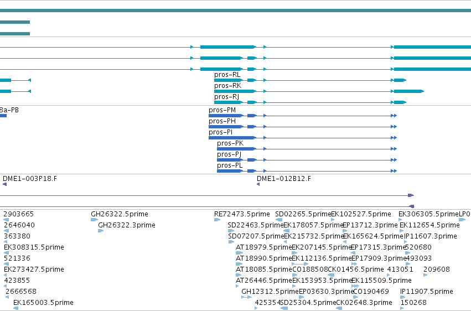Click the DME1-003P18.F feature label
Image resolution: width=471 pixels, height=311 pixels.
tap(30, 179)
